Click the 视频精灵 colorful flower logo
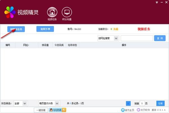The width and height of the screenshot is (169, 113). (x=10, y=12)
